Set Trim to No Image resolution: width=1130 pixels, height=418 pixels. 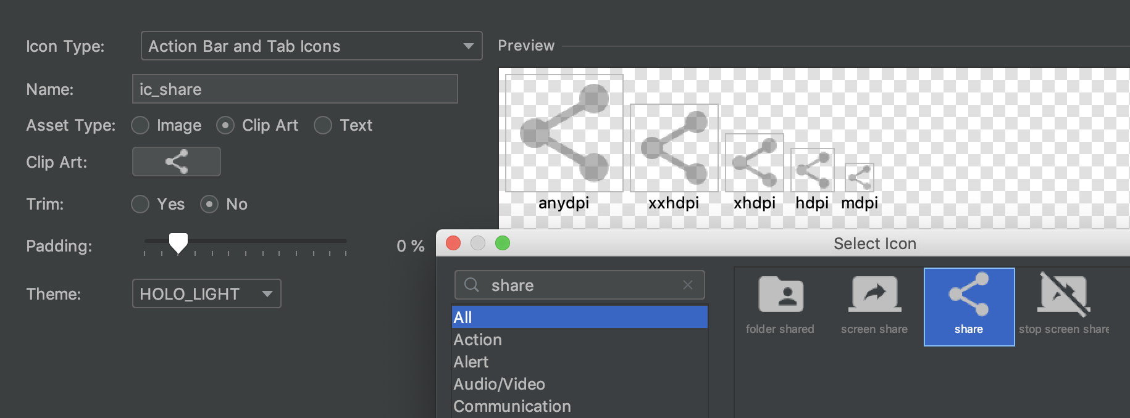pos(209,204)
